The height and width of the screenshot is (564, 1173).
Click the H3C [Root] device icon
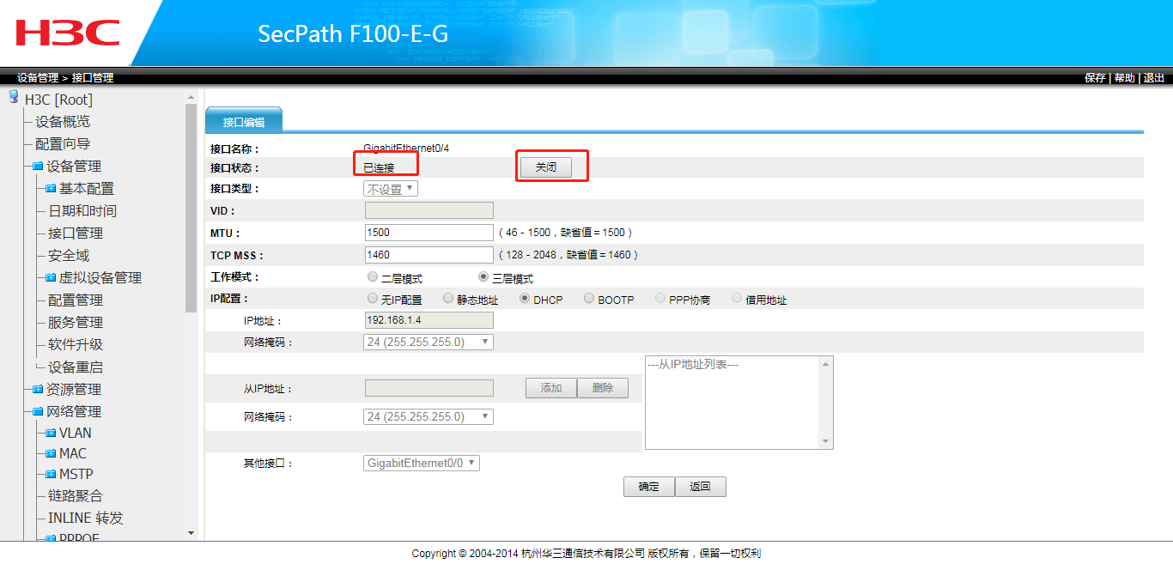click(x=14, y=98)
